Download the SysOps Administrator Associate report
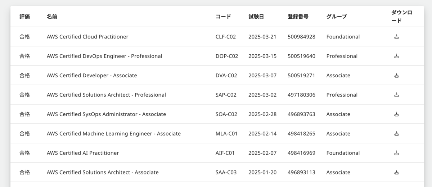 [x=396, y=114]
